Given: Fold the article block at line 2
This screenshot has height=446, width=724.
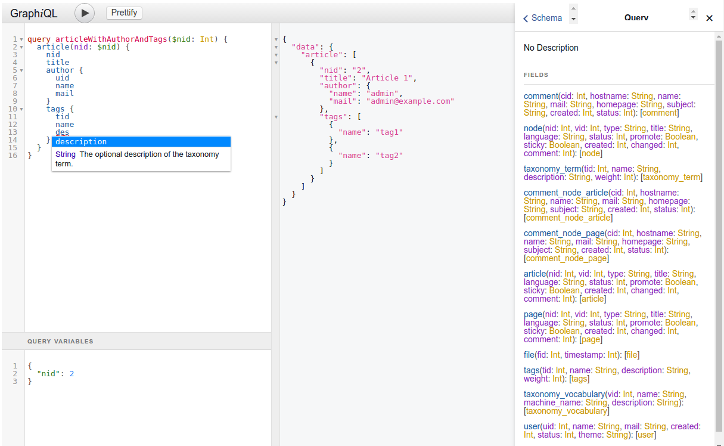Looking at the screenshot, I should point(21,47).
